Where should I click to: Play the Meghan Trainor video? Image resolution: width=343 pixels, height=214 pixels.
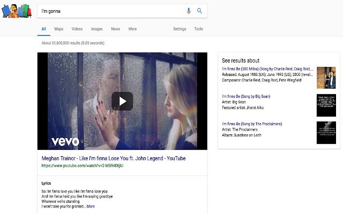click(122, 101)
